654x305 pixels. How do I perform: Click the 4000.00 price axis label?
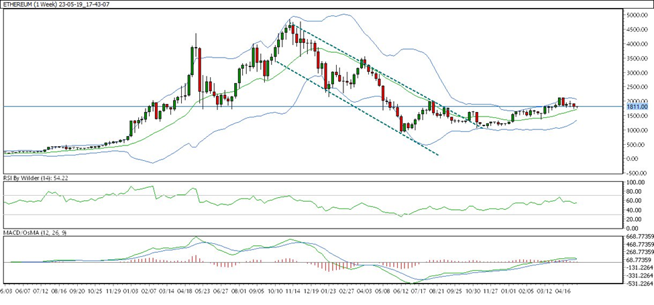click(637, 44)
